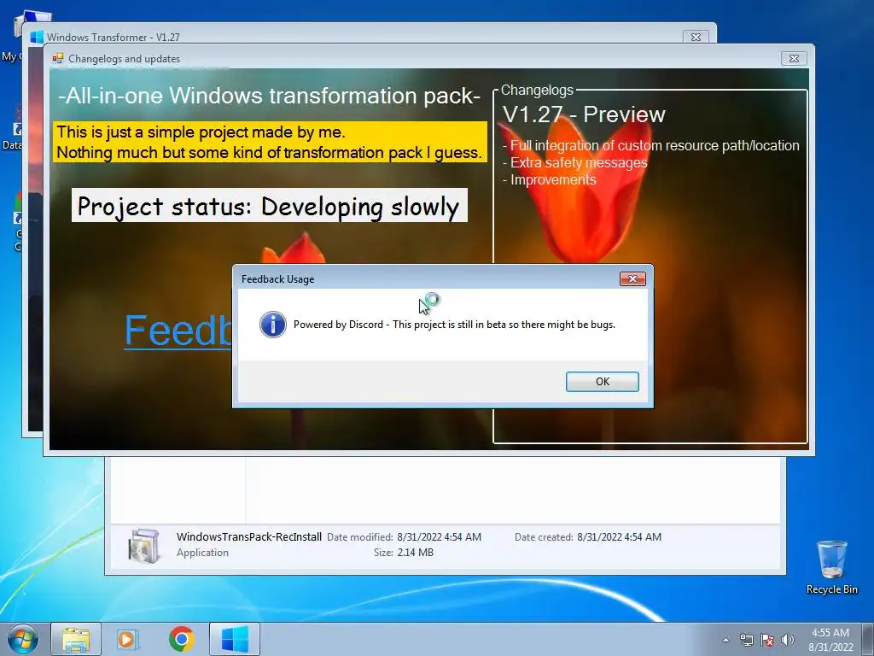The width and height of the screenshot is (874, 656).
Task: Click the Size 2.14 MB value
Action: coord(416,553)
